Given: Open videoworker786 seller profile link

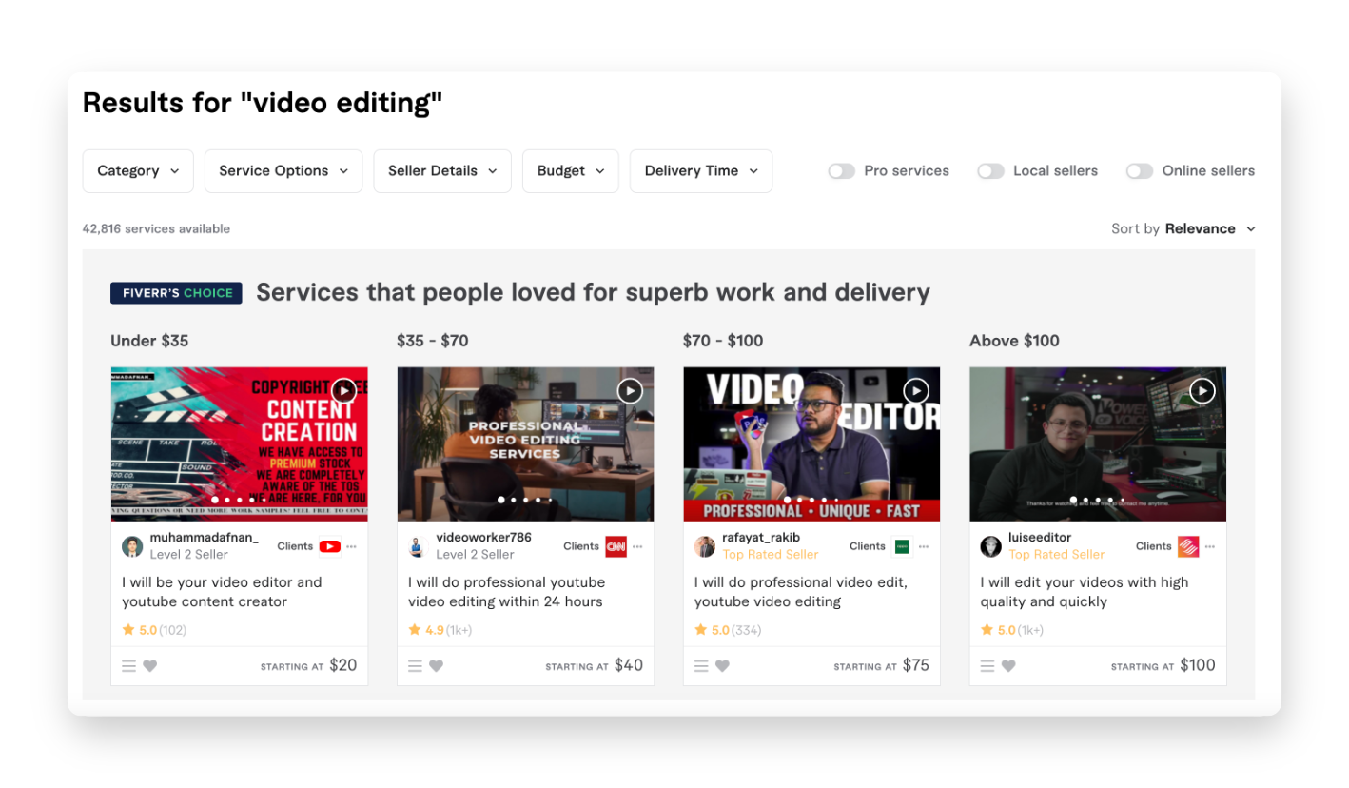Looking at the screenshot, I should click(484, 538).
